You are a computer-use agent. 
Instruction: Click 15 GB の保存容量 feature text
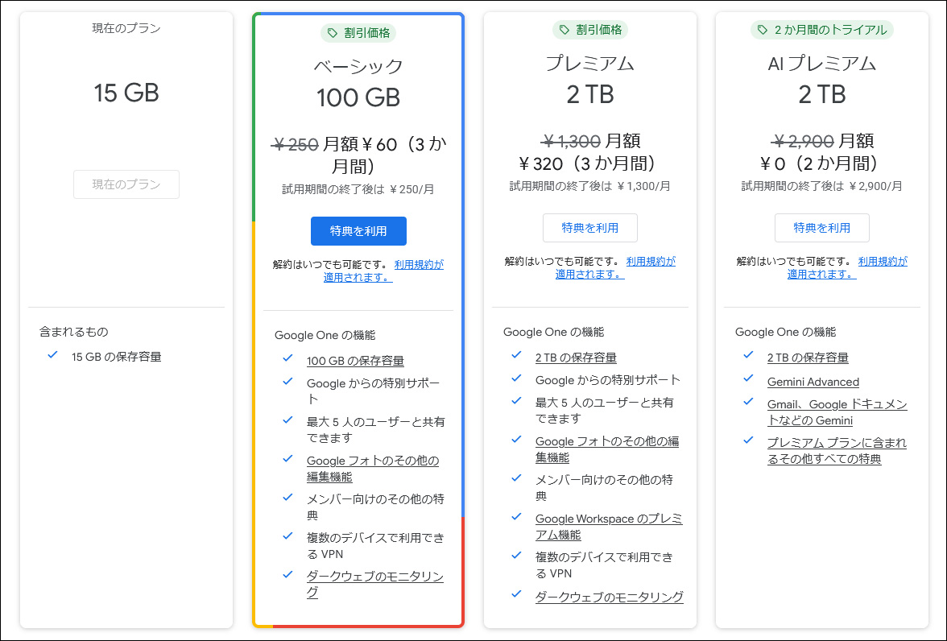click(x=117, y=357)
